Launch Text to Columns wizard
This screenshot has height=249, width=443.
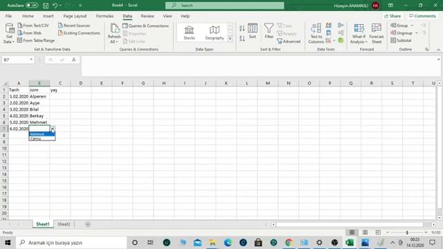click(x=316, y=33)
